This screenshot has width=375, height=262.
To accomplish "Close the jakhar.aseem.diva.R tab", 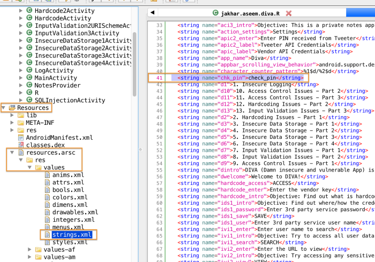I will (x=289, y=13).
